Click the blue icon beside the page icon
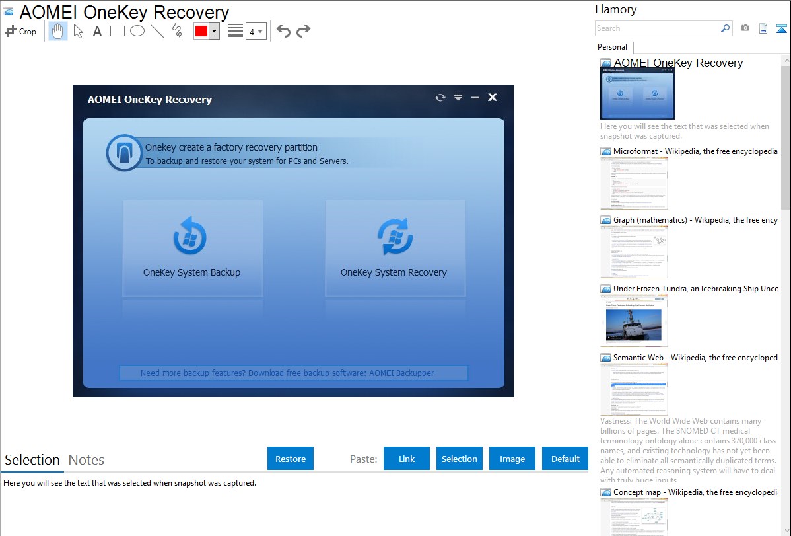The width and height of the screenshot is (791, 536). [781, 28]
